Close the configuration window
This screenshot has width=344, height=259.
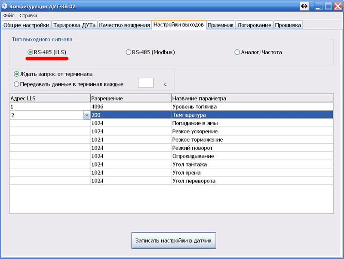pyautogui.click(x=338, y=6)
